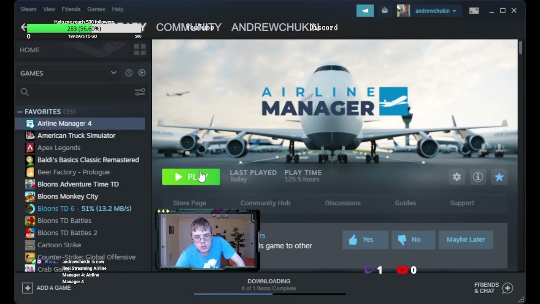Show game information icon
Viewport: 540px width, 304px height.
point(478,177)
